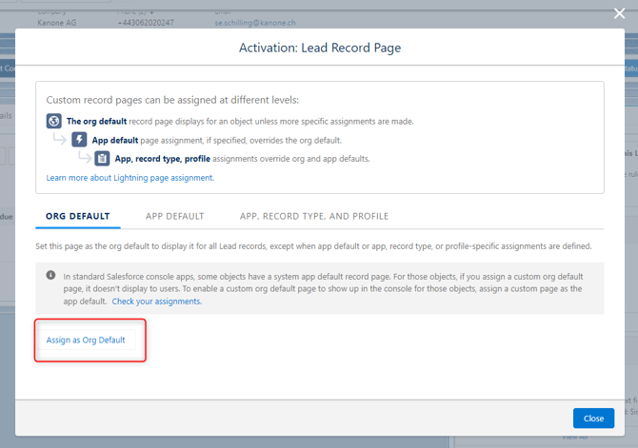Close the dialog with the X icon

620,14
